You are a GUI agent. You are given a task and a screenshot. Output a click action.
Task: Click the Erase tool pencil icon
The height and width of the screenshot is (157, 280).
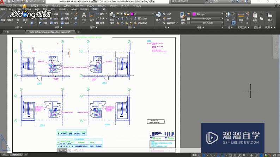(x=76, y=14)
